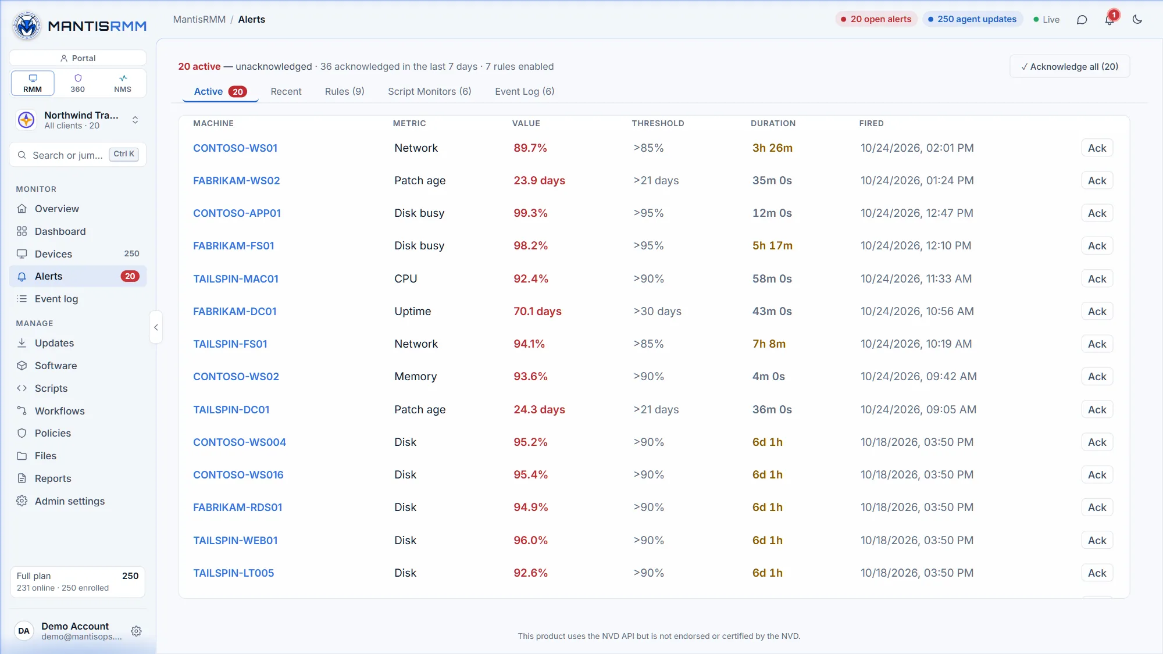Open the chat bubble icon in header
The height and width of the screenshot is (654, 1163).
1082,20
